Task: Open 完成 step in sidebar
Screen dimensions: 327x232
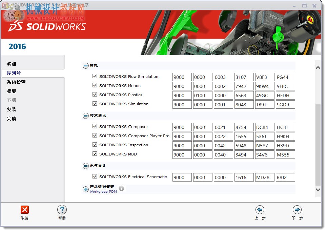Action: 12,119
